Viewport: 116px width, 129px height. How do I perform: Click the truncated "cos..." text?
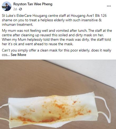coord(6,55)
